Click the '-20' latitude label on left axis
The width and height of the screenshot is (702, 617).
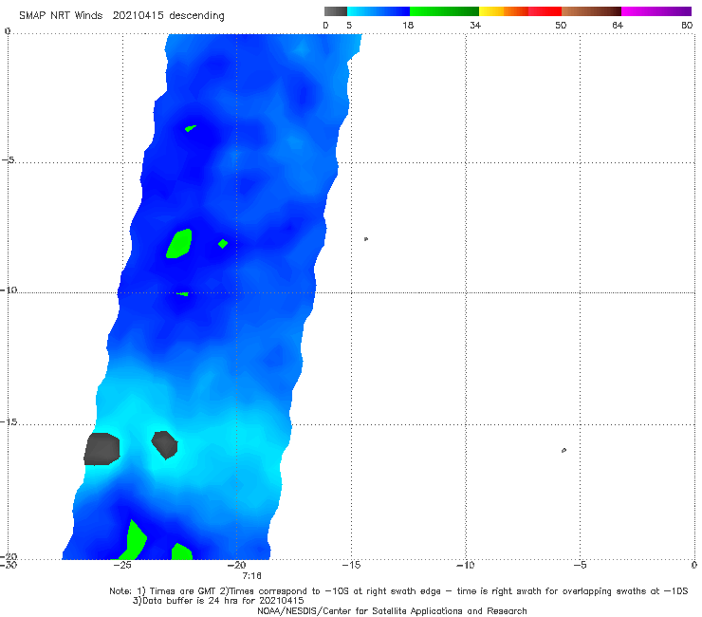pyautogui.click(x=9, y=556)
